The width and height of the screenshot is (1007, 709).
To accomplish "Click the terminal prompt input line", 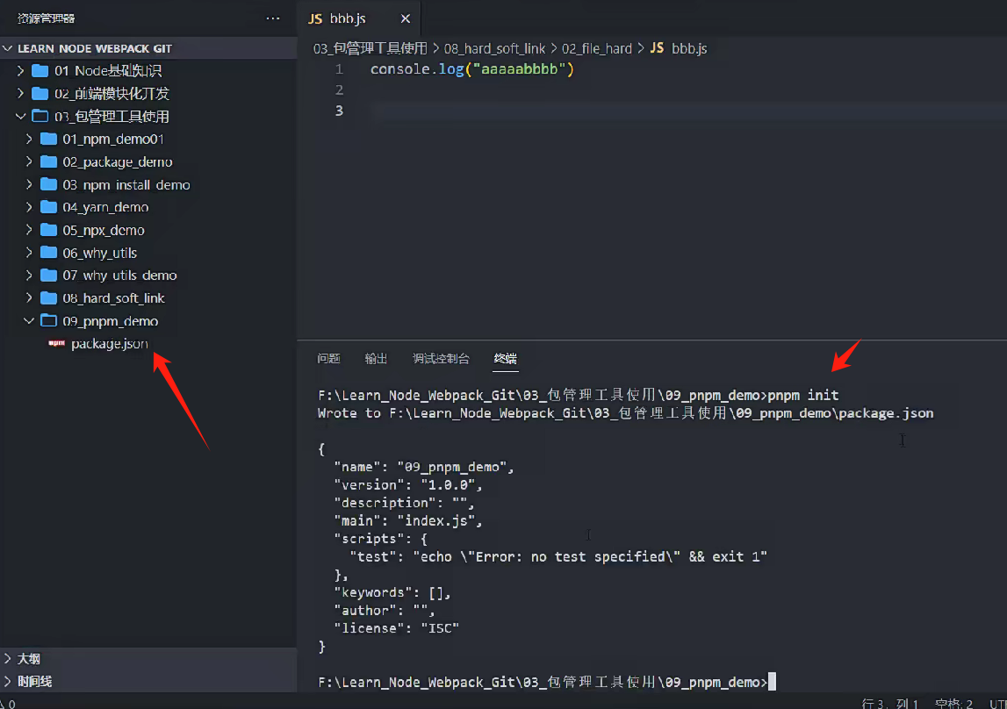I will tap(547, 682).
